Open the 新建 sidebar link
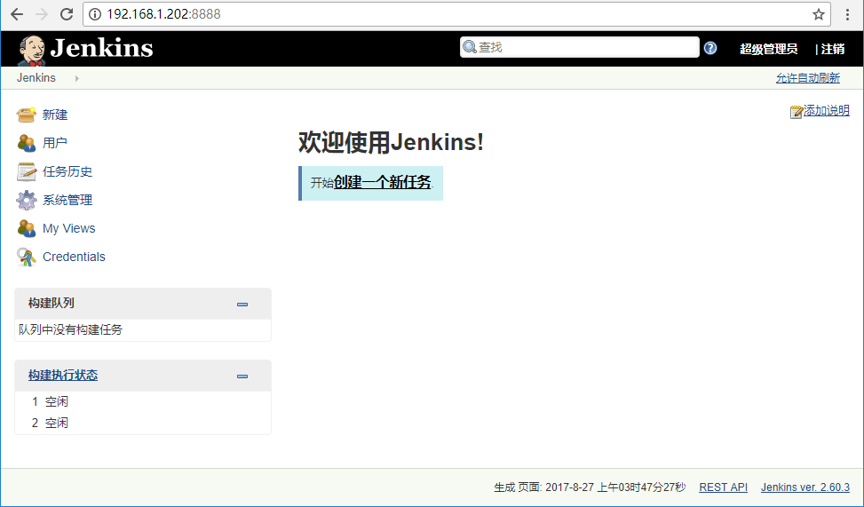The width and height of the screenshot is (864, 507). (55, 115)
